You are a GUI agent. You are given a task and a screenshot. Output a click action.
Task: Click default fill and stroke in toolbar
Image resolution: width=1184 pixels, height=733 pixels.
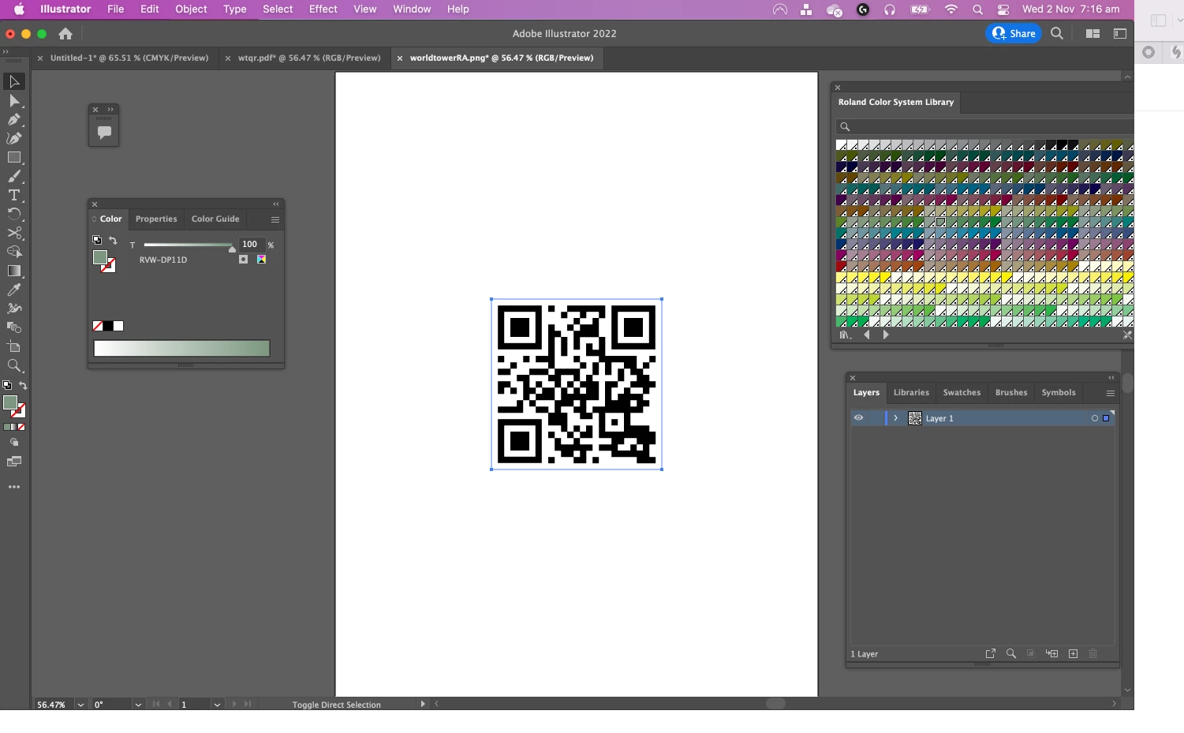click(7, 386)
